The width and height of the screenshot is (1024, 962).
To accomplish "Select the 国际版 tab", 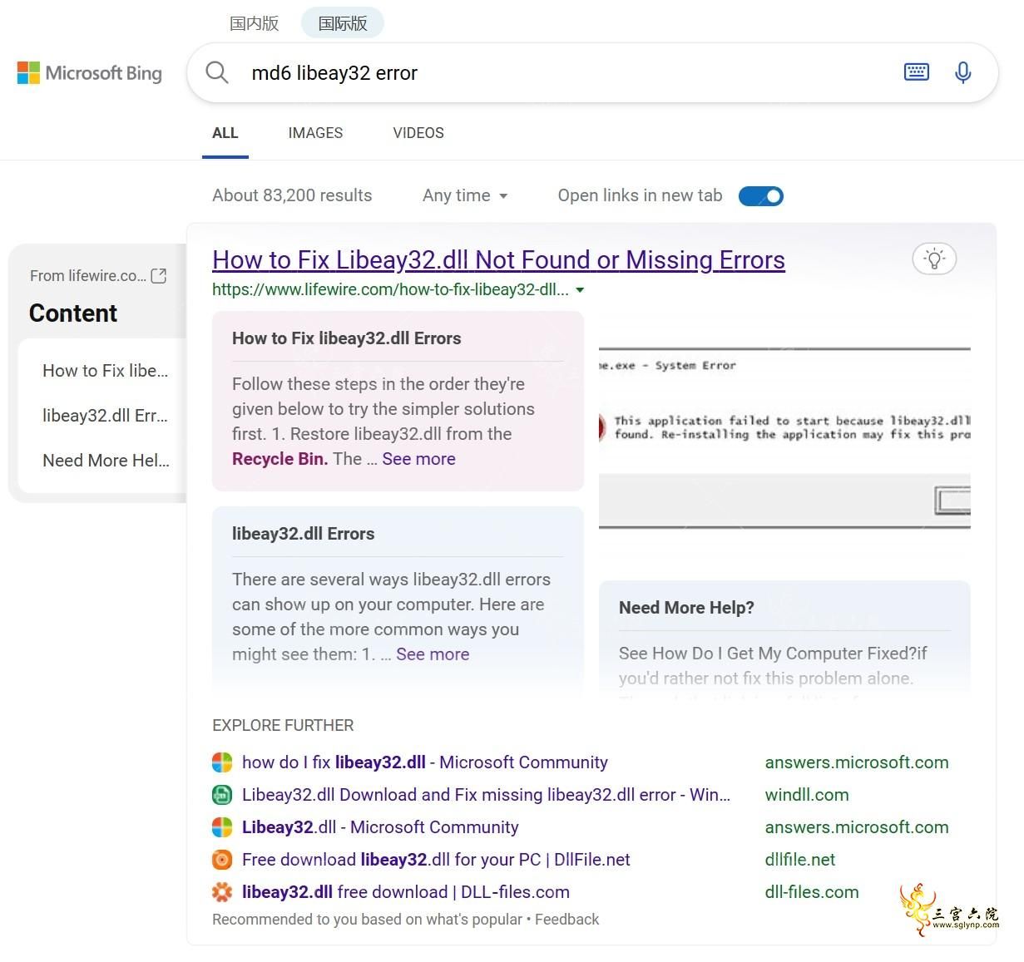I will click(343, 23).
